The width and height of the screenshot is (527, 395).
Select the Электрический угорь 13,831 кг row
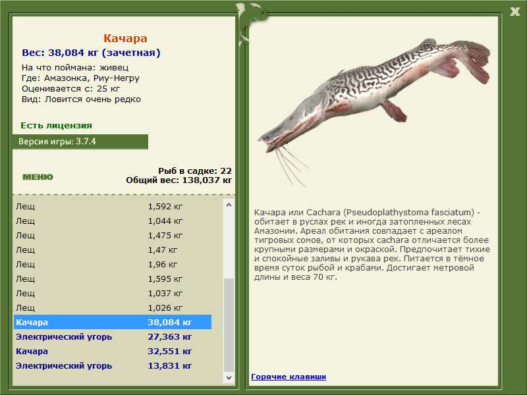pos(113,365)
